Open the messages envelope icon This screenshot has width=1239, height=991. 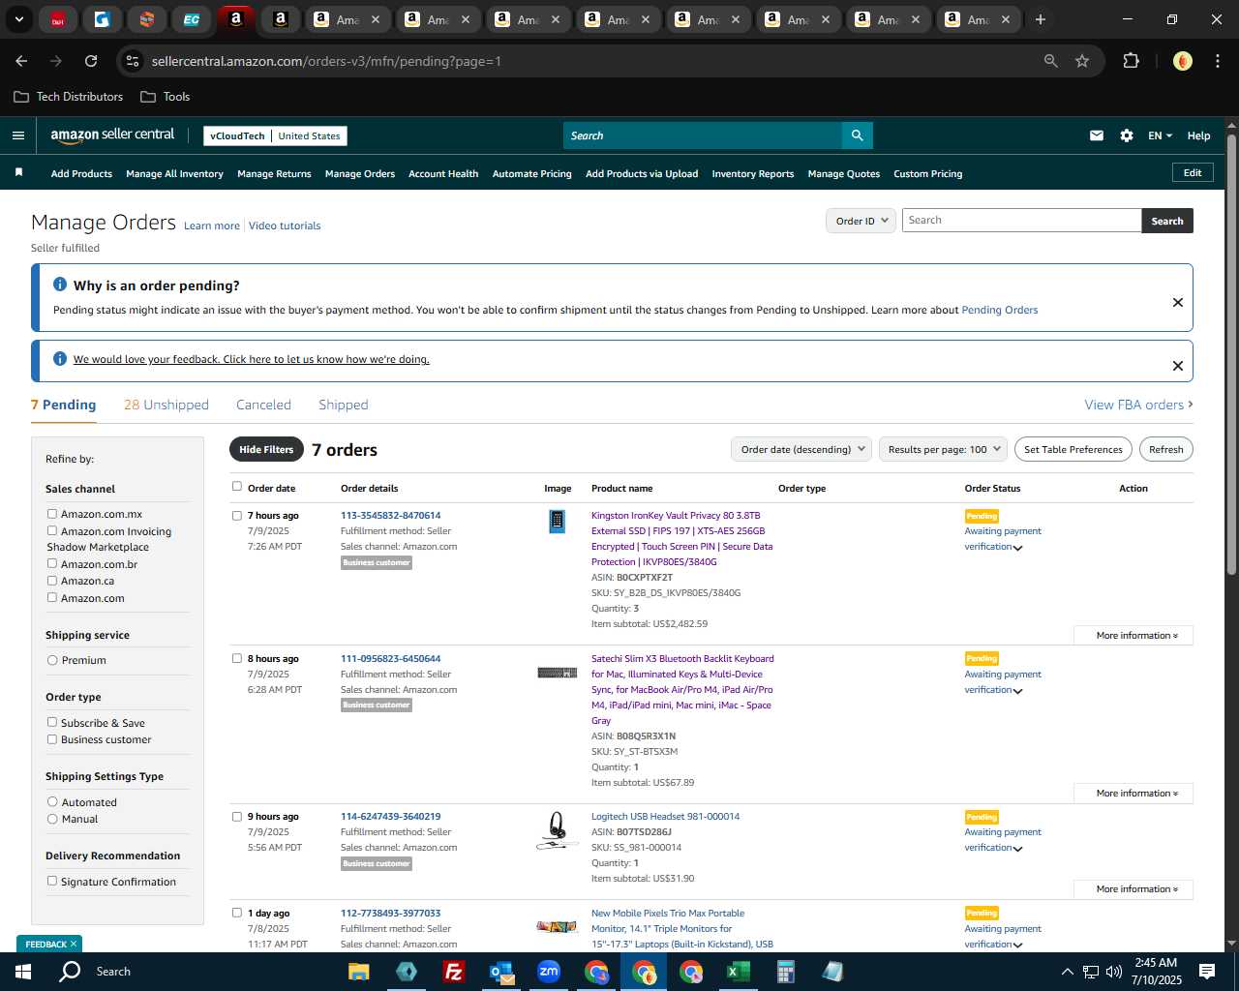click(x=1097, y=135)
